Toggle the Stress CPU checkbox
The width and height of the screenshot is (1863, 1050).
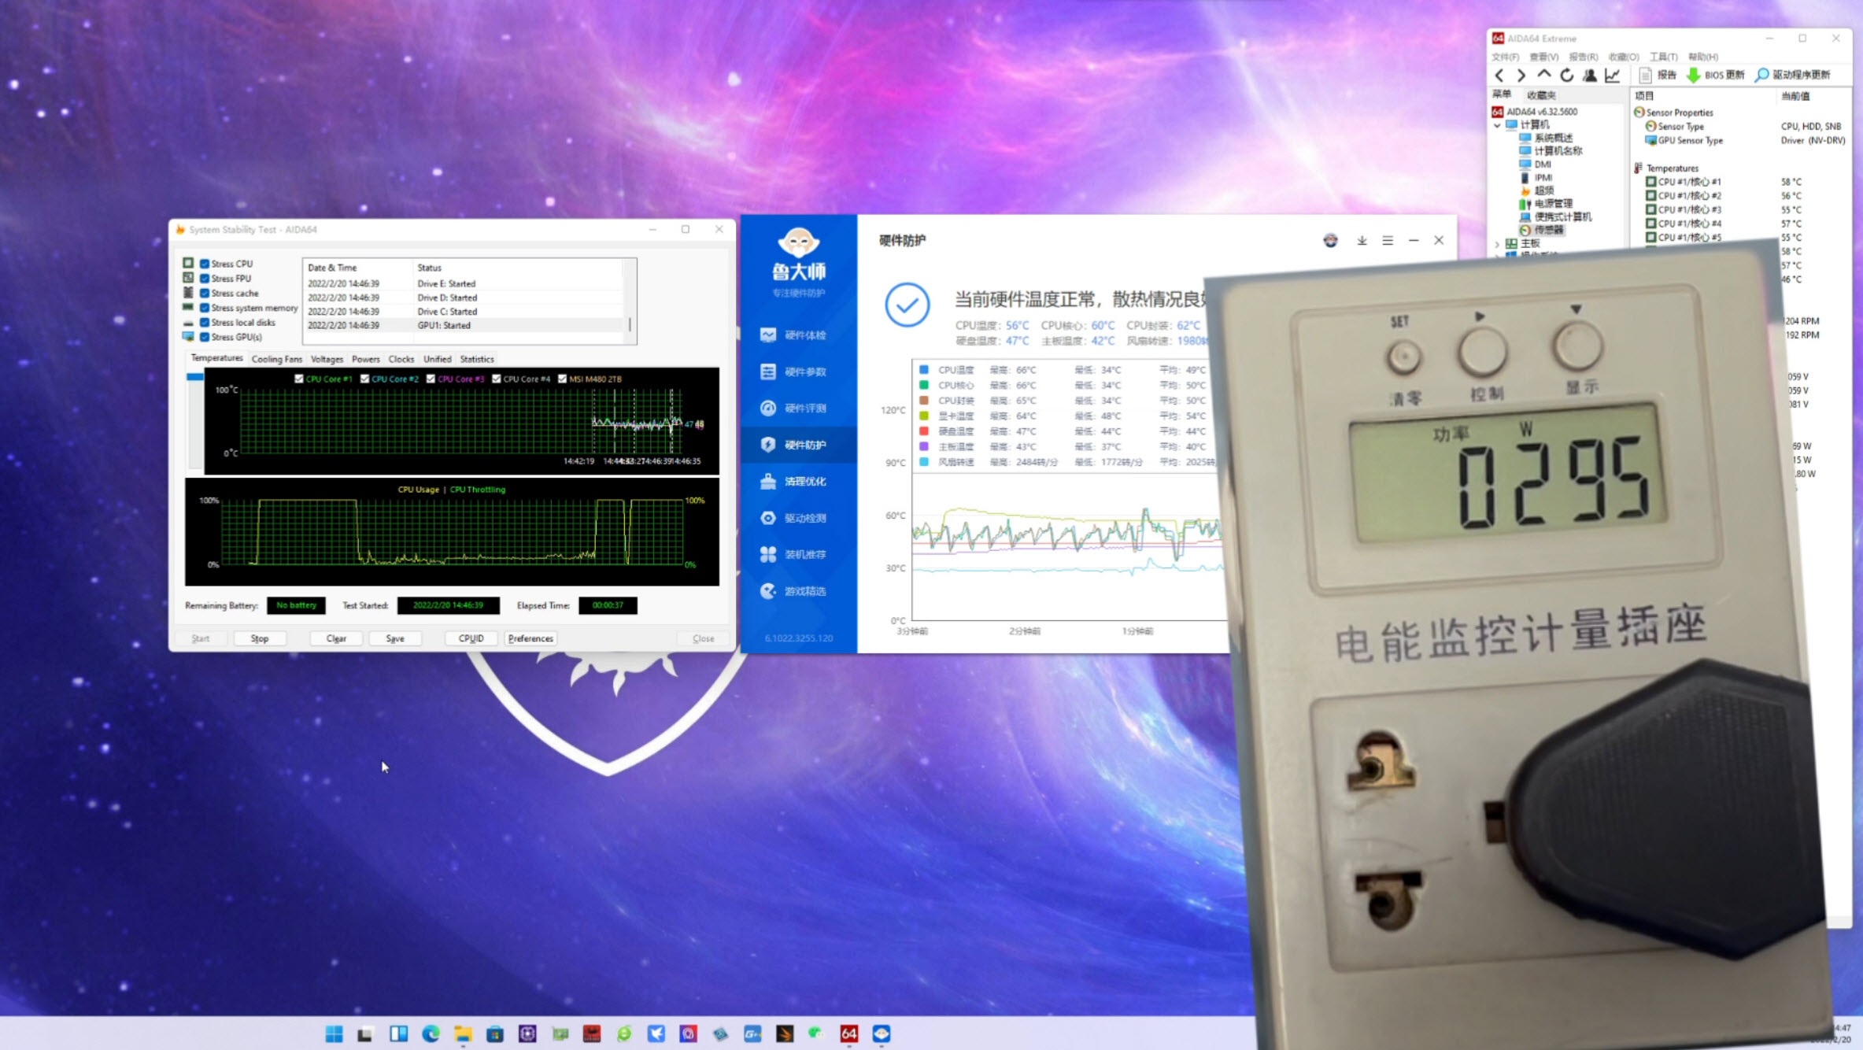[x=205, y=264]
